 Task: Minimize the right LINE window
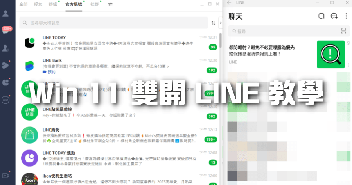click(x=318, y=2)
